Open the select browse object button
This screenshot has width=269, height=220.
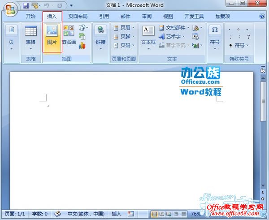click(263, 199)
